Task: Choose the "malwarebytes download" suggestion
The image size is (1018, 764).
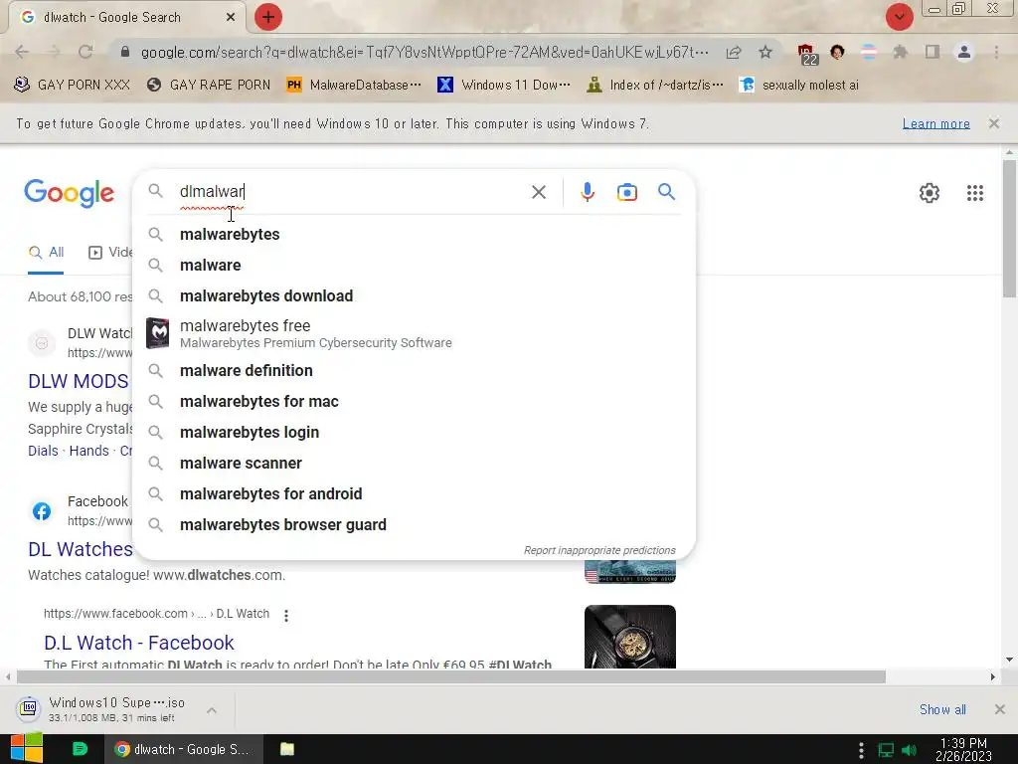Action: [414, 295]
